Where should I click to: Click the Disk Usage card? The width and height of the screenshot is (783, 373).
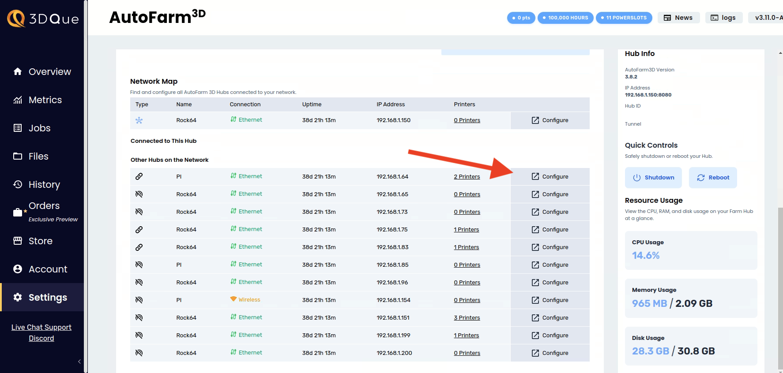(x=691, y=346)
